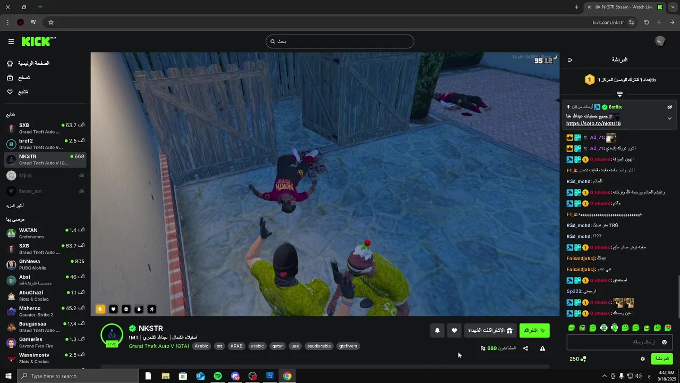Viewport: 680px width, 383px height.
Task: Click the uae tag
Action: coord(295,346)
